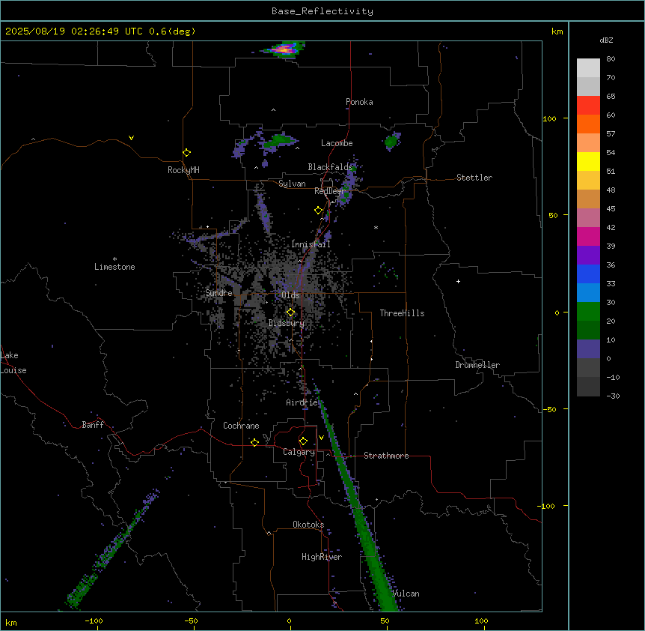Click the yellow diamond marker above Didsbury

(290, 313)
